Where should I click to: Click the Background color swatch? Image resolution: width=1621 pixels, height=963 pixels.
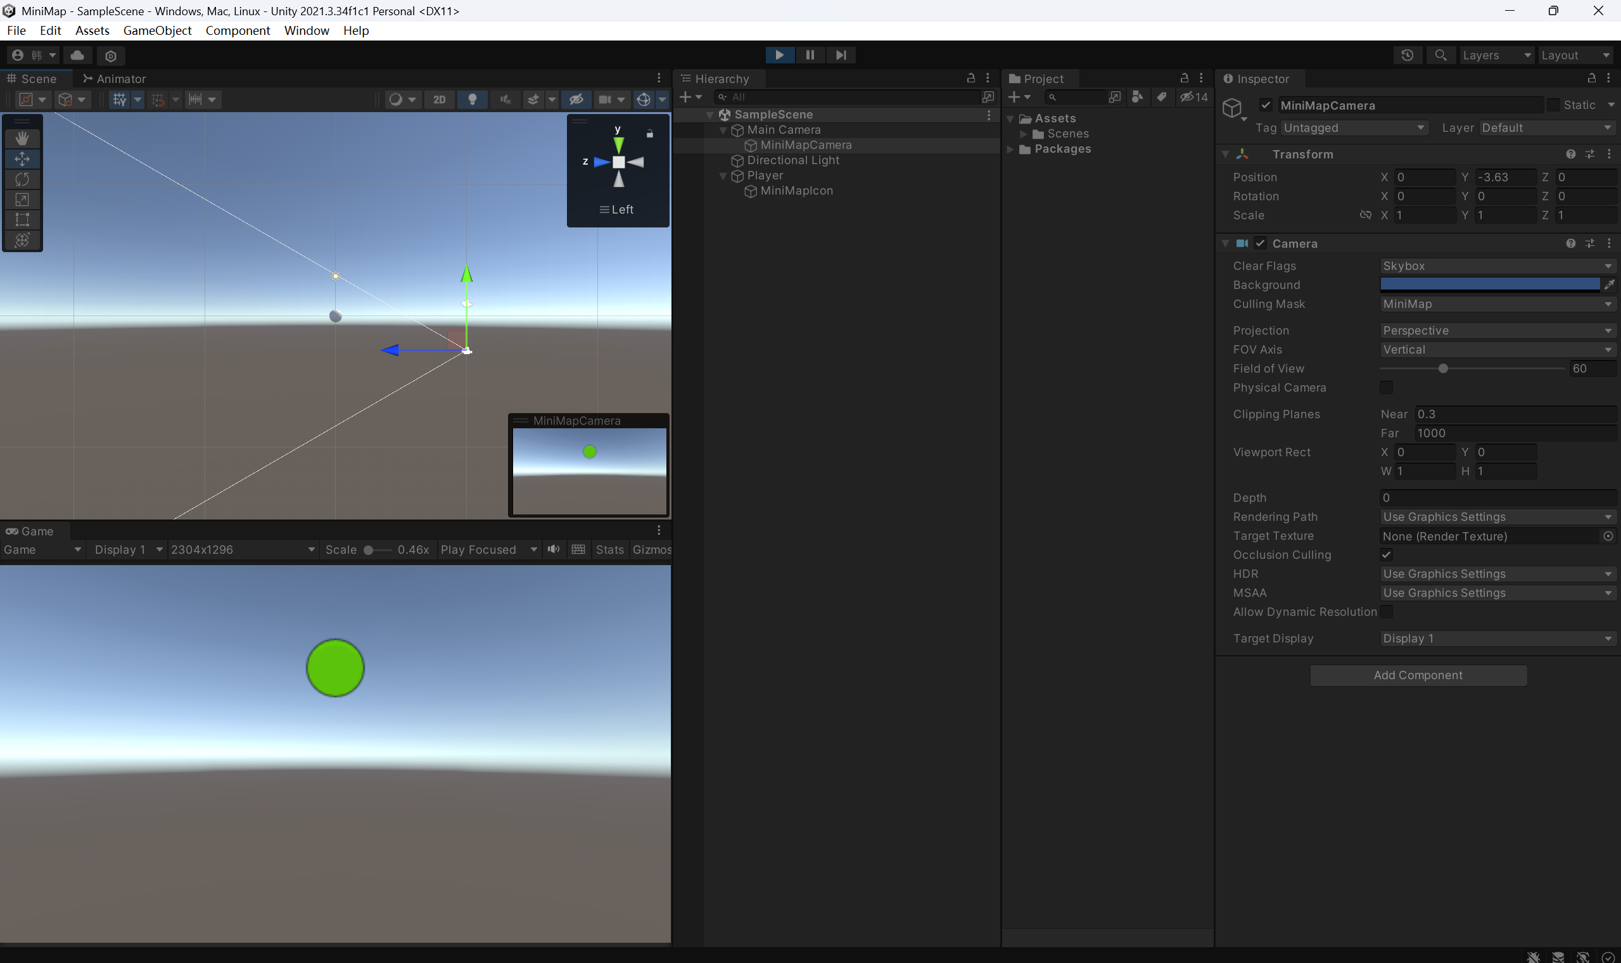click(1489, 284)
